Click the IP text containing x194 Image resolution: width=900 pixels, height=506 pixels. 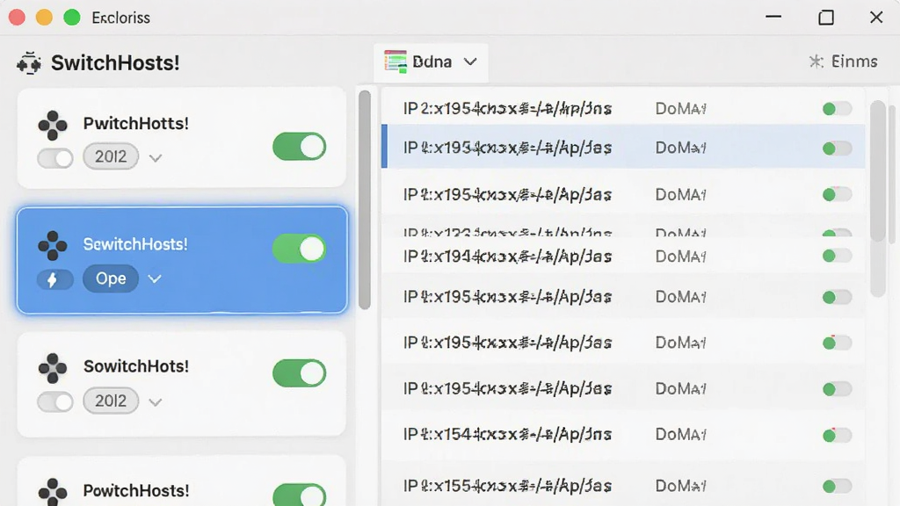pos(507,257)
